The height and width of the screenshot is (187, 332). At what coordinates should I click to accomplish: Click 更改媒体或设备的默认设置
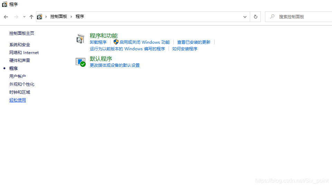(115, 65)
